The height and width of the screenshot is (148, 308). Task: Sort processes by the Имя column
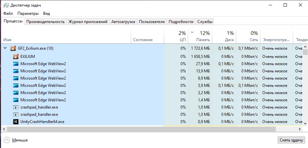66,37
